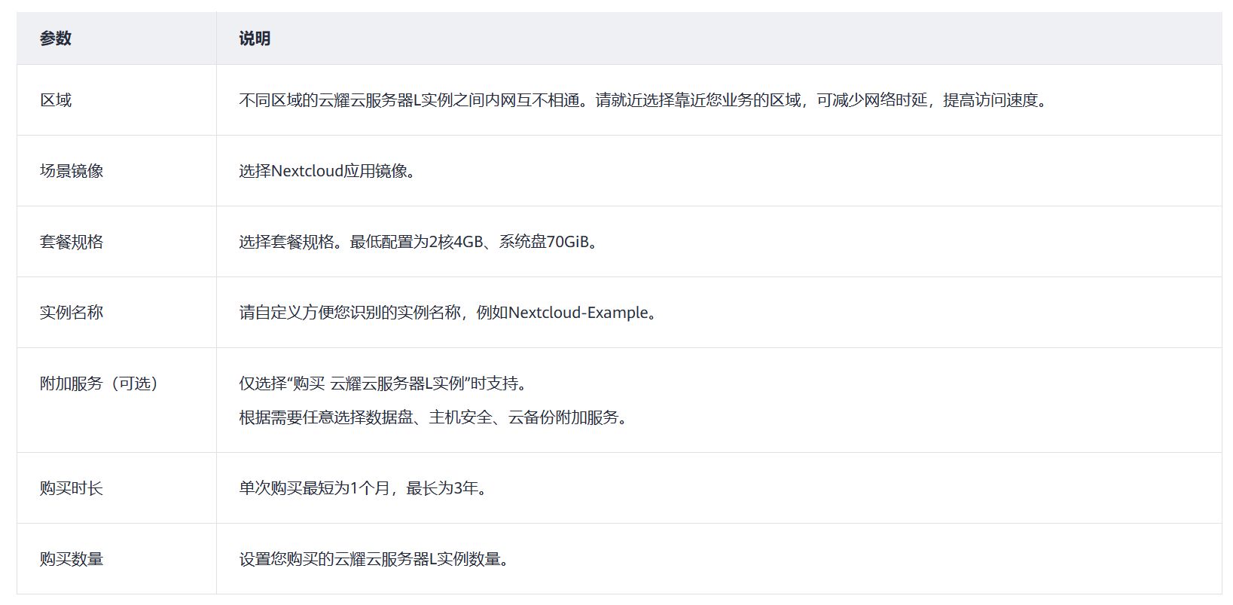This screenshot has height=605, width=1233.
Task: Click the line 仅选择"购买 云耀云服务器L实例"时支持
Action: [385, 383]
